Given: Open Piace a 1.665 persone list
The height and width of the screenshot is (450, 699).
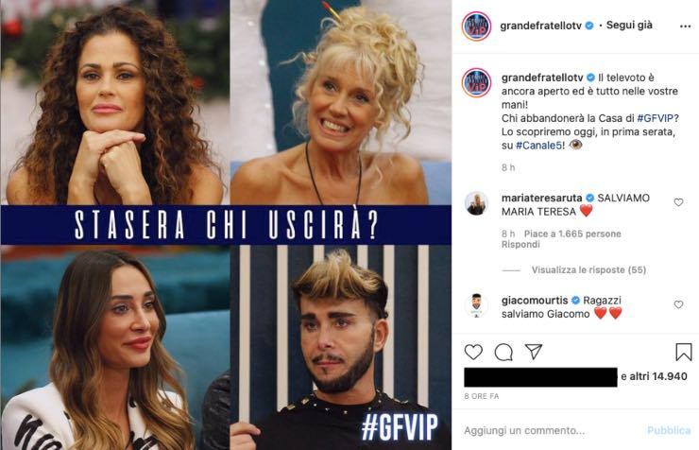Looking at the screenshot, I should tap(572, 234).
